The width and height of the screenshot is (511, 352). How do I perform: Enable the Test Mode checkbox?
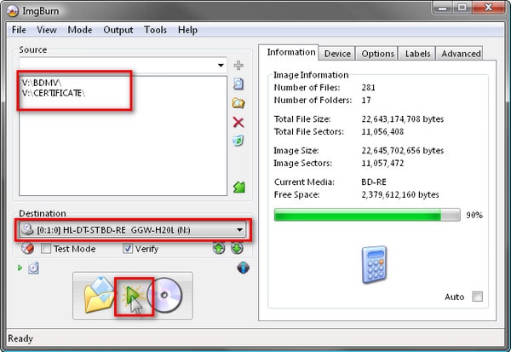pos(45,249)
